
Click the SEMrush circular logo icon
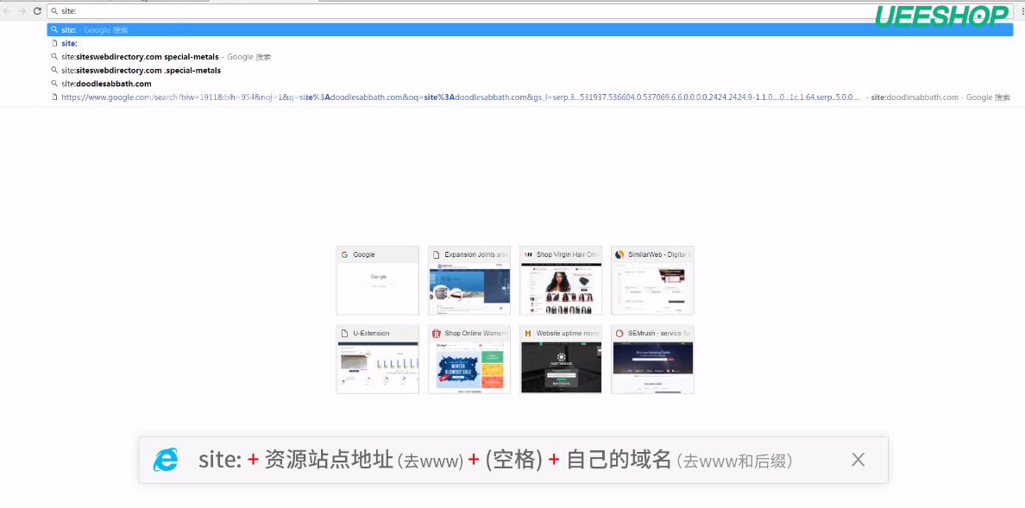pyautogui.click(x=618, y=332)
